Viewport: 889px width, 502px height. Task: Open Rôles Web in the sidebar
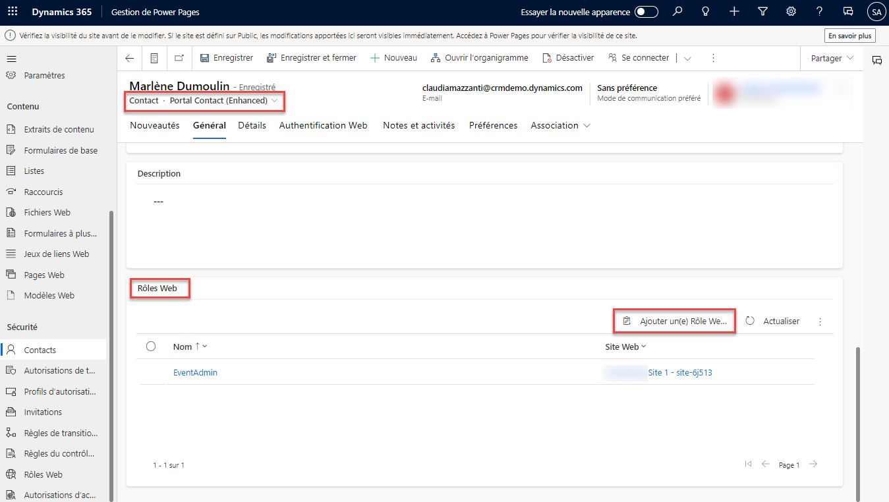pos(43,474)
